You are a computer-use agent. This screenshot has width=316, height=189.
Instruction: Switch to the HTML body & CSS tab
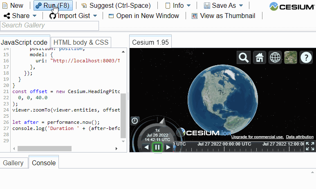pos(81,42)
